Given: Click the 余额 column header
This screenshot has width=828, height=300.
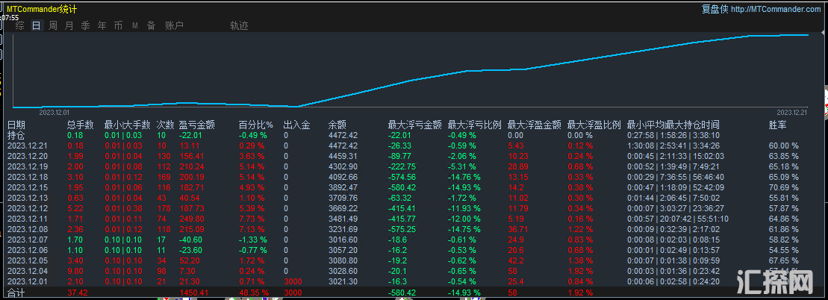Looking at the screenshot, I should [337, 125].
